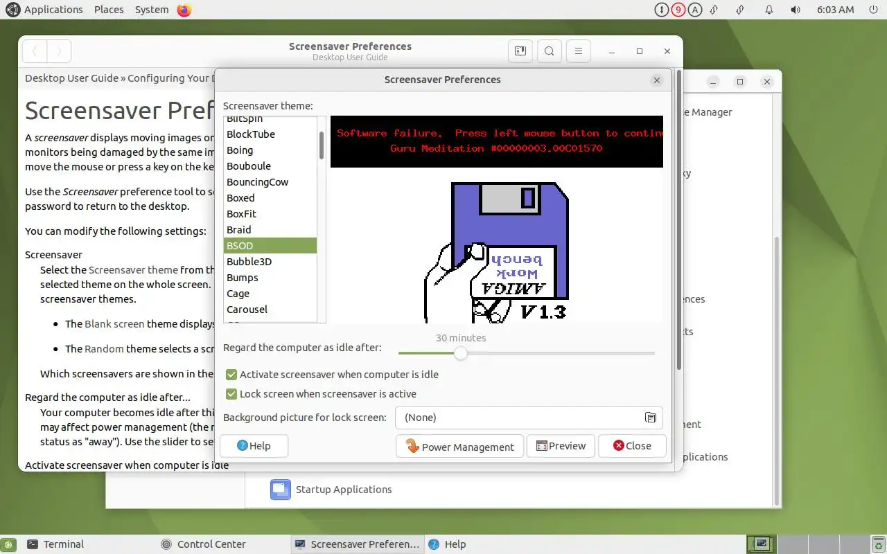This screenshot has width=887, height=554.
Task: Click the red circled 9 tray indicator
Action: pos(678,10)
